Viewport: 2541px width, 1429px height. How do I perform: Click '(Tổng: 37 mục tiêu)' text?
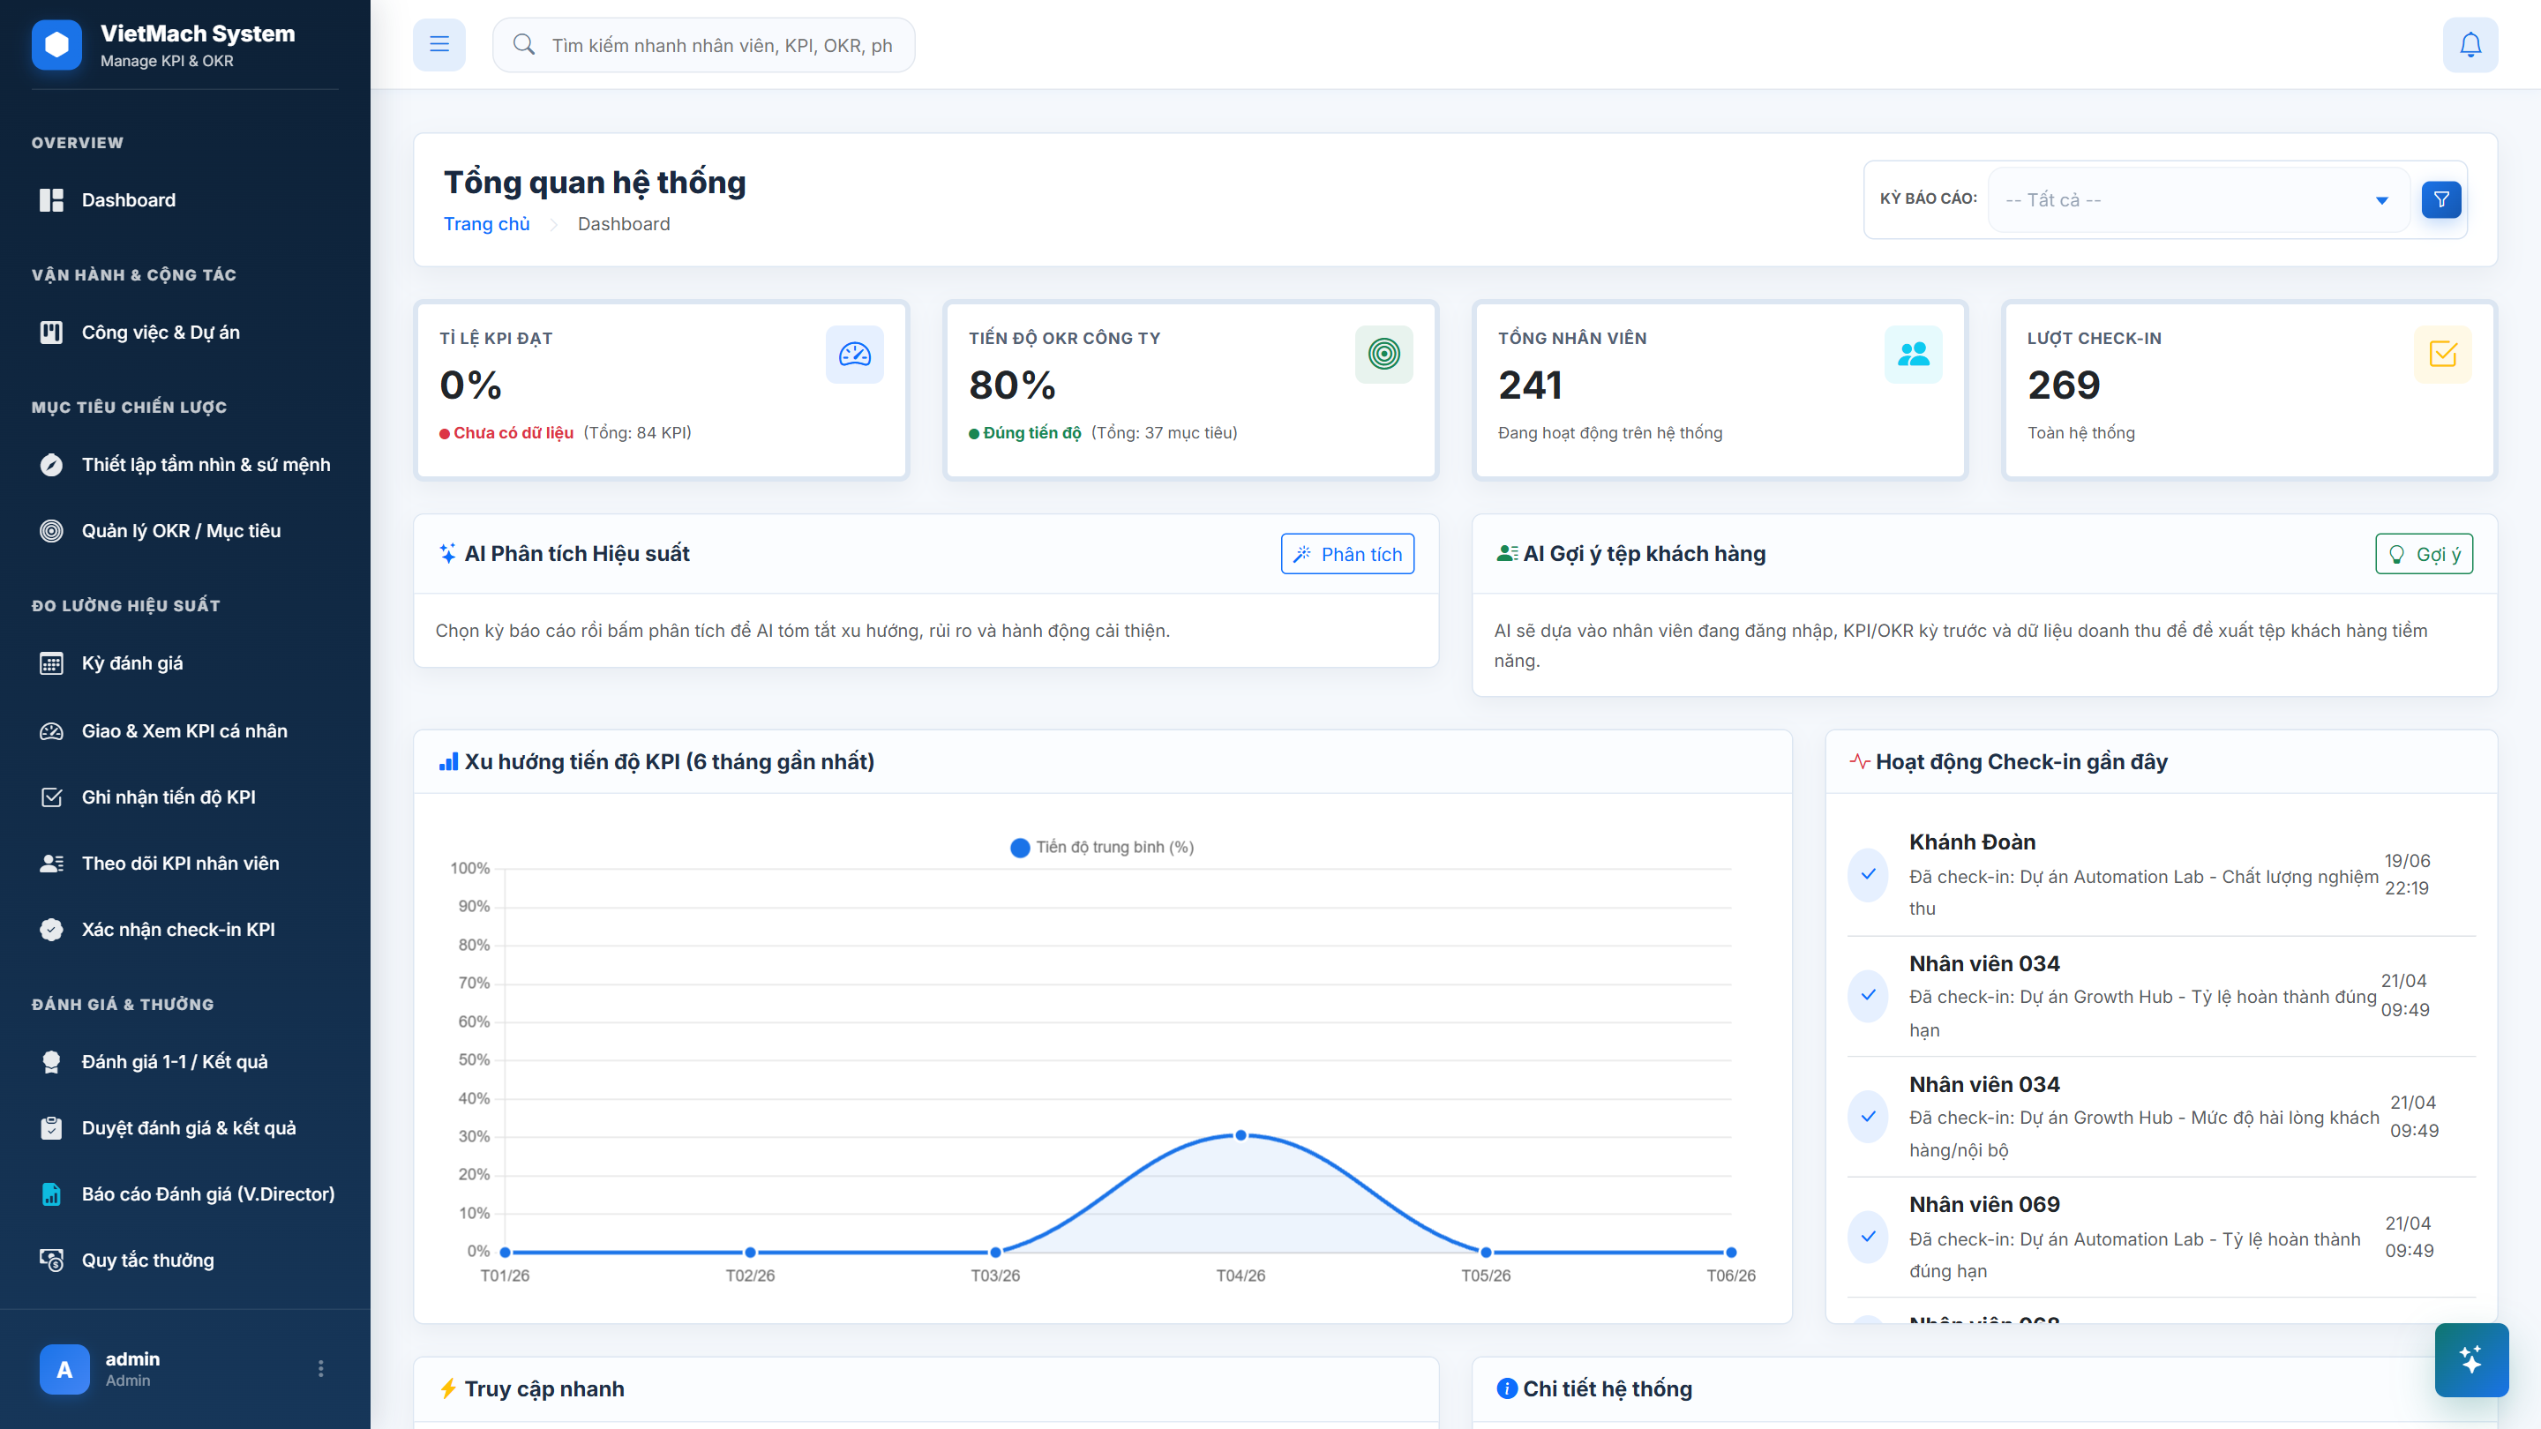pos(1164,433)
